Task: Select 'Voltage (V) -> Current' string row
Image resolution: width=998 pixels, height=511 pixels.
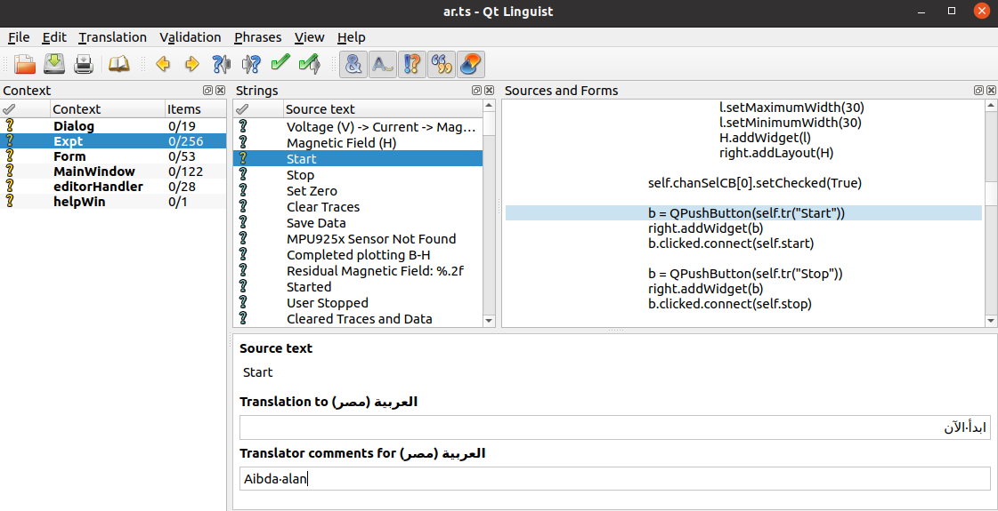Action: (x=358, y=127)
